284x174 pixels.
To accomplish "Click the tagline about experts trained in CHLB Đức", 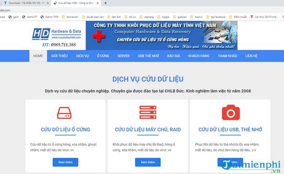I will (x=148, y=91).
